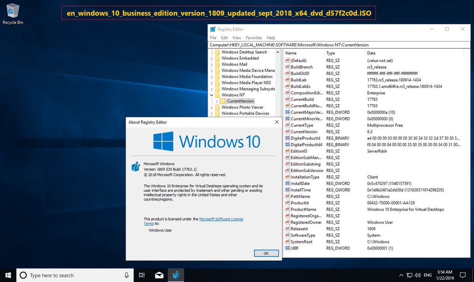The image size is (474, 282).
Task: Open the Windows Start button
Action: (8, 275)
